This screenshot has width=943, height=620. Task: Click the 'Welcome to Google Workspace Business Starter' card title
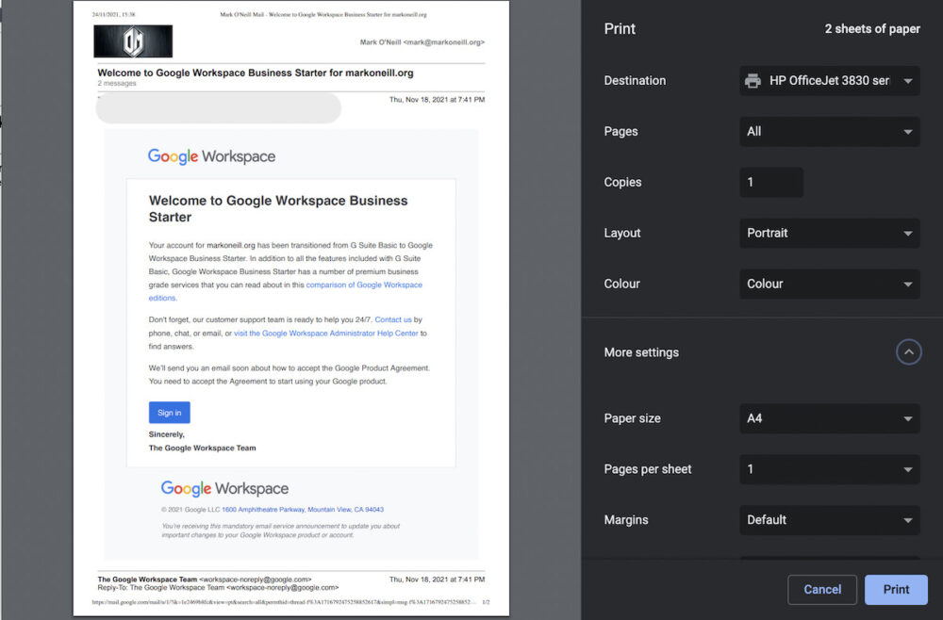[278, 208]
